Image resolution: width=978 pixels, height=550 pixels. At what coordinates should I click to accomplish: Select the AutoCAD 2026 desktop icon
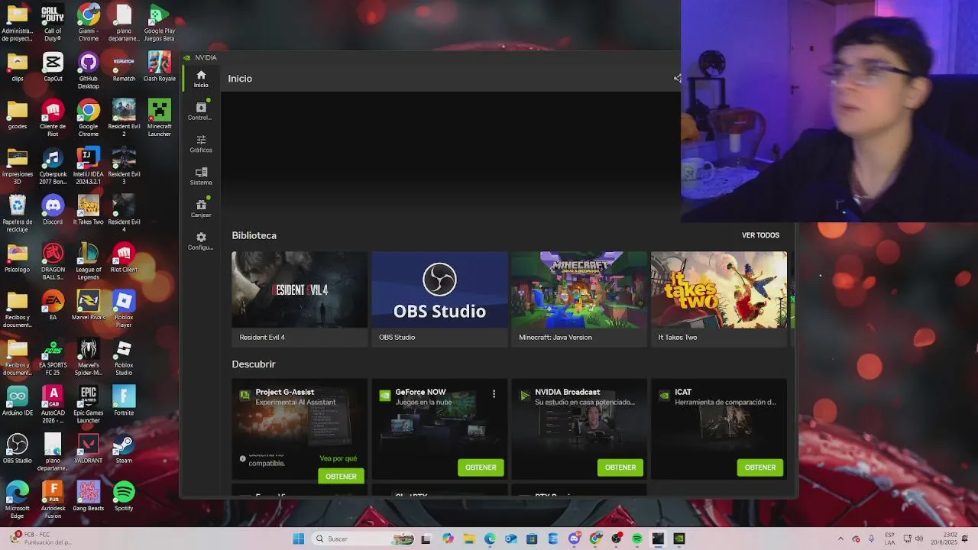pos(53,405)
